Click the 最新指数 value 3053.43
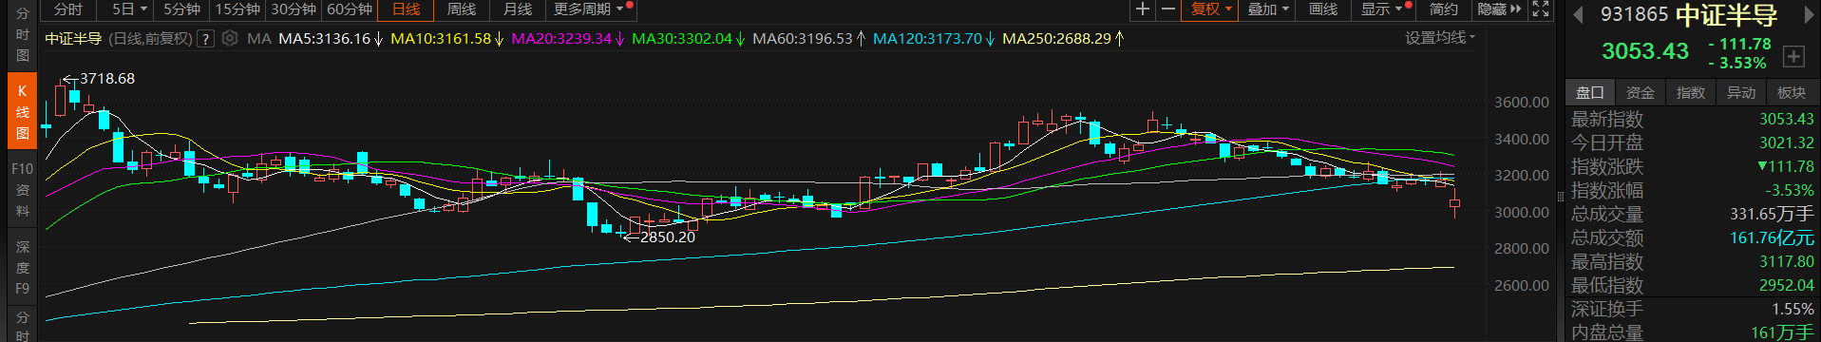This screenshot has height=342, width=1821. [1786, 119]
